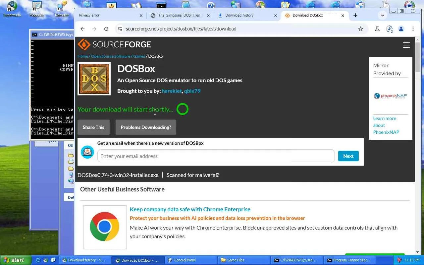Screen dimensions: 424x265
Task: Open the Narrator desktop shortcut
Action: click(62, 9)
